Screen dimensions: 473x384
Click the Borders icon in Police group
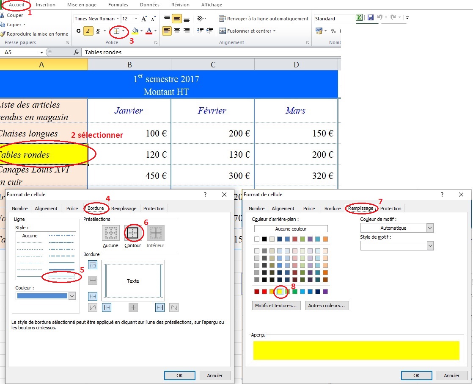coord(117,31)
